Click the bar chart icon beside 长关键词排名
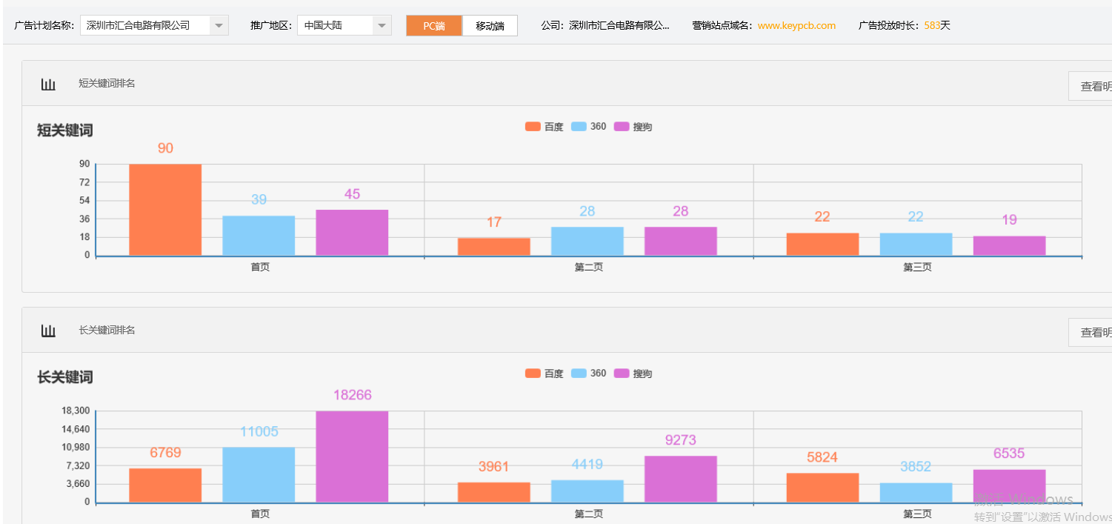Screen dimensions: 1112x524 click(x=48, y=331)
